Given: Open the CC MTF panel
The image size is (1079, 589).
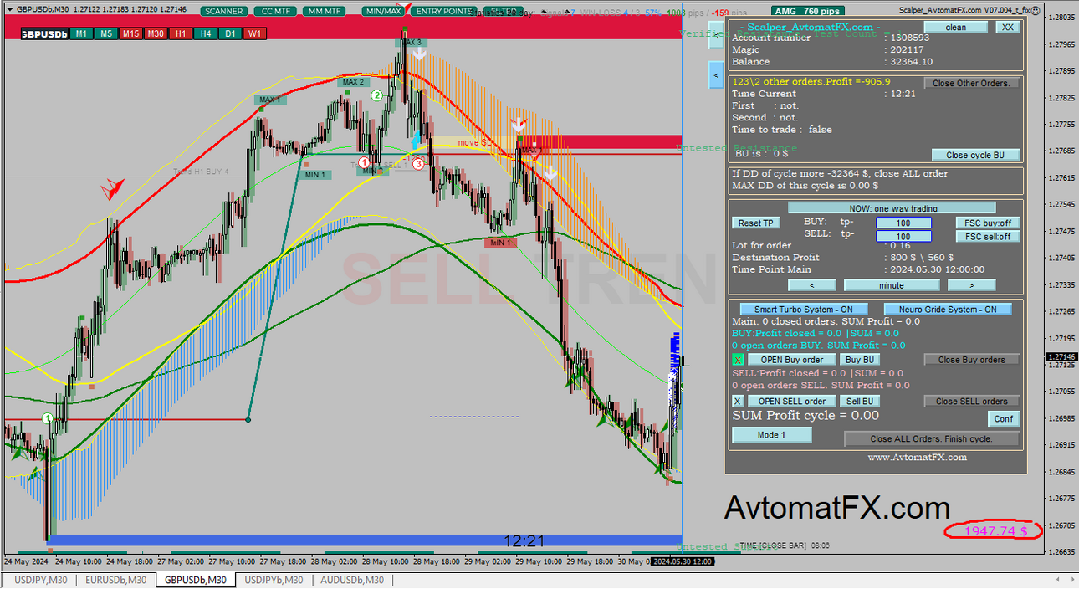Looking at the screenshot, I should 274,12.
